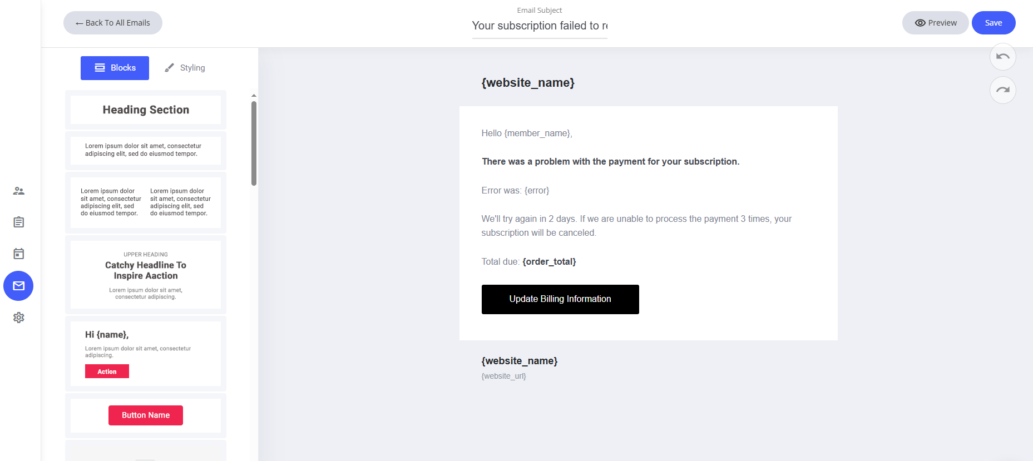Open the calendar icon in sidebar
1033x461 pixels.
pos(19,254)
